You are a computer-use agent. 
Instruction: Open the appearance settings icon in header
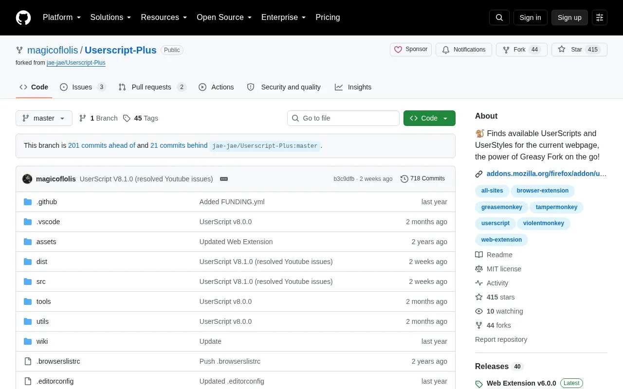tap(600, 18)
